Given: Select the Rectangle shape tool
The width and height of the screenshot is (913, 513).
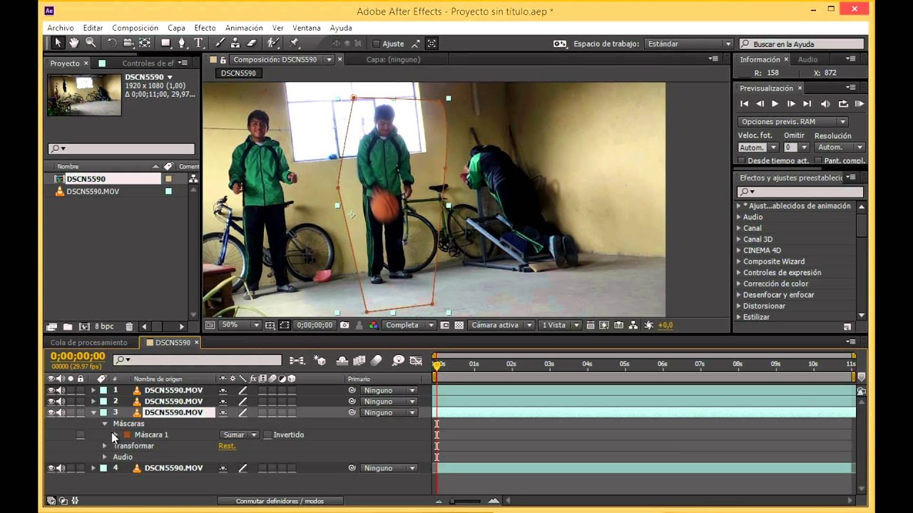Looking at the screenshot, I should [166, 43].
